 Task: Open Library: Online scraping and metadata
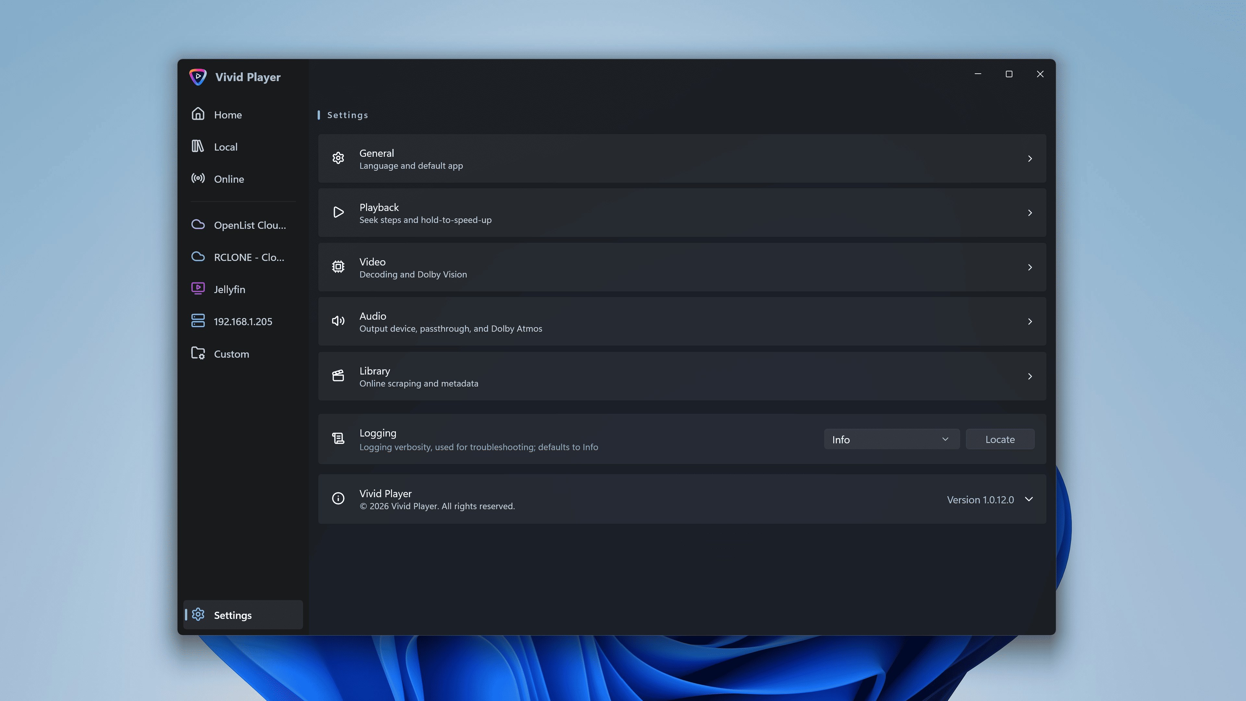[x=682, y=376]
